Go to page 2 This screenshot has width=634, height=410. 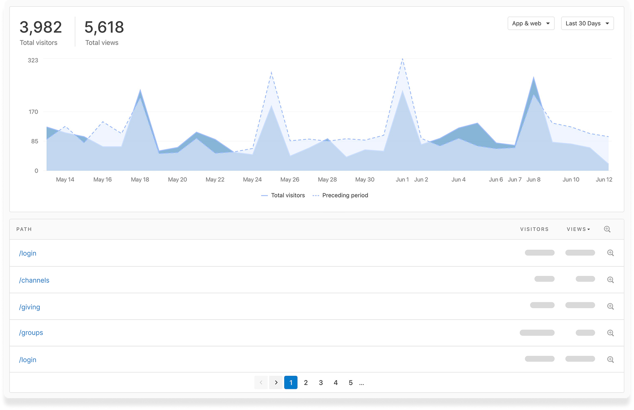pos(306,382)
